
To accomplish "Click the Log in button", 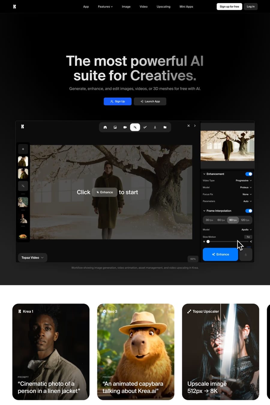I will [x=250, y=7].
